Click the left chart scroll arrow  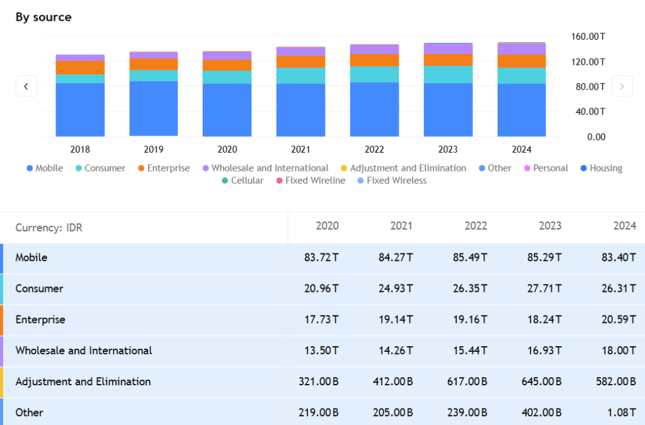point(26,86)
